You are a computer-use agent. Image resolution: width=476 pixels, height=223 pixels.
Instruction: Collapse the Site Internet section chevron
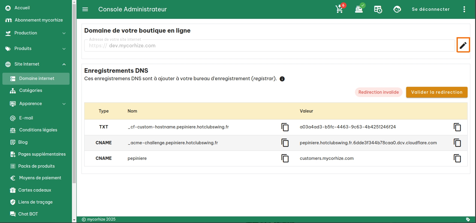point(64,64)
